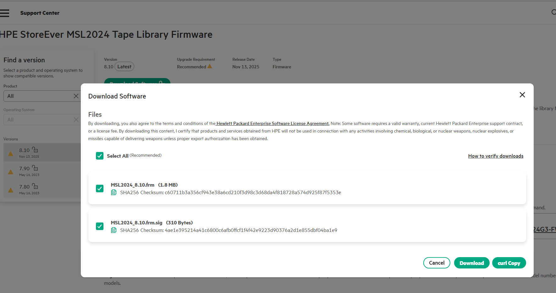
Task: Click lock icon next to version 7.90
Action: pyautogui.click(x=35, y=168)
